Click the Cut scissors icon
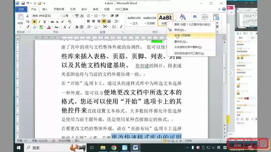 27,16
